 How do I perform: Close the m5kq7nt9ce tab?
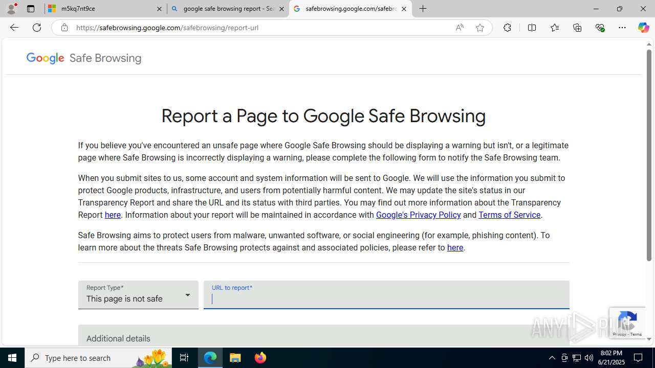159,9
